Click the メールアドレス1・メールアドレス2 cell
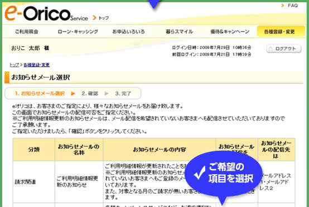309x207 pixels. (276, 182)
